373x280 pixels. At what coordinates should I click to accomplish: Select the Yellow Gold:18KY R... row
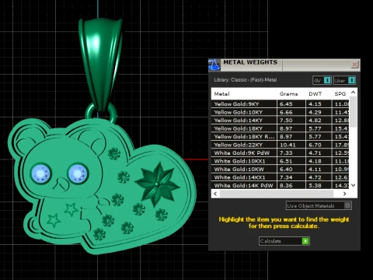click(x=281, y=137)
